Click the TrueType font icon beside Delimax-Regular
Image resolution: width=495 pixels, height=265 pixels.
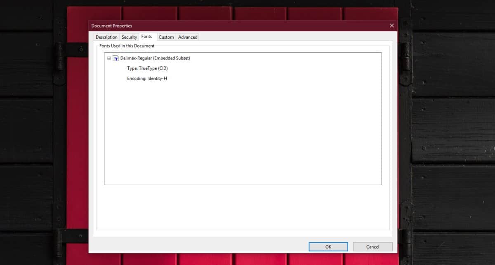(x=116, y=58)
